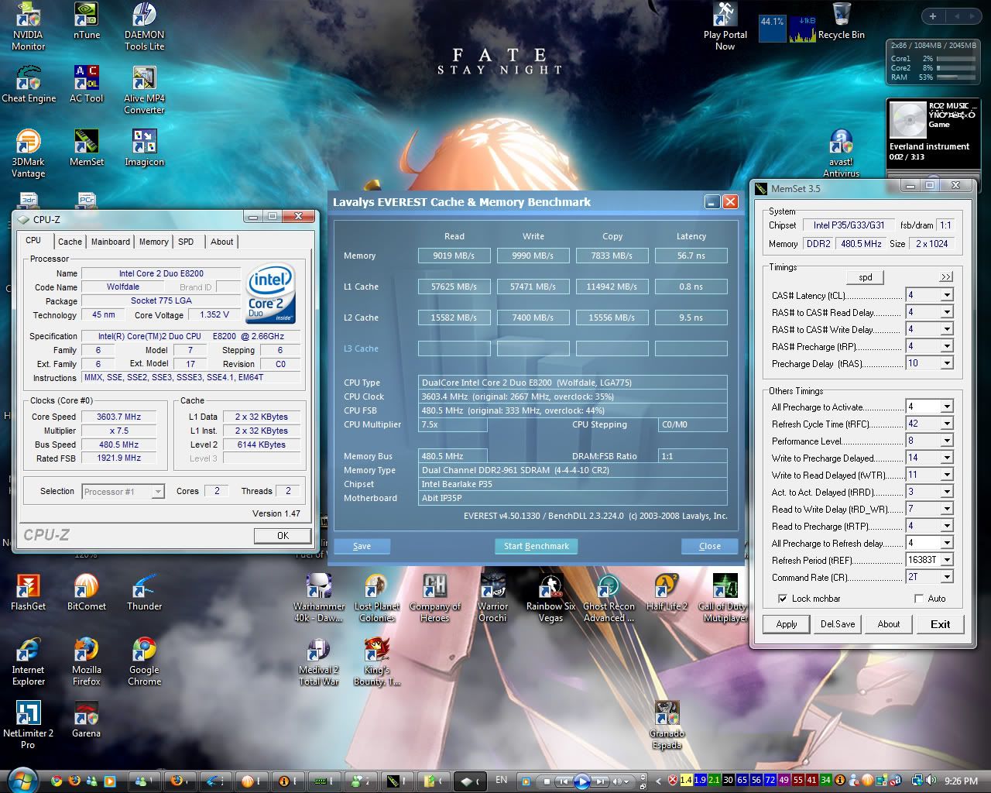This screenshot has width=991, height=793.
Task: Click Start Benchmark in EVEREST
Action: point(536,546)
